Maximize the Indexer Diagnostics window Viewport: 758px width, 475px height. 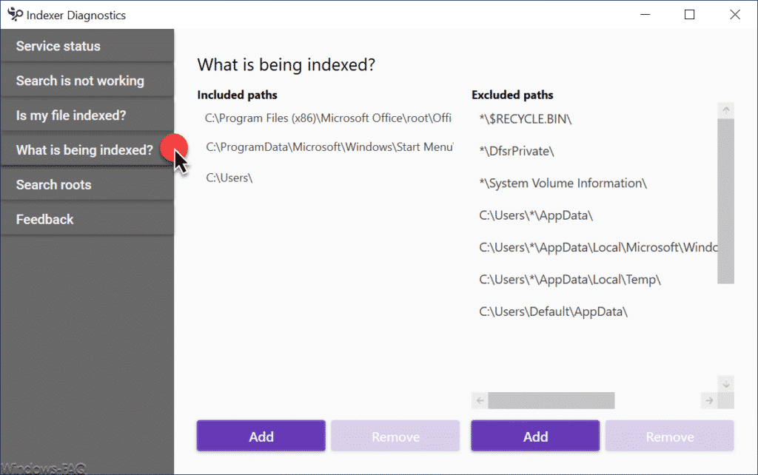point(689,15)
